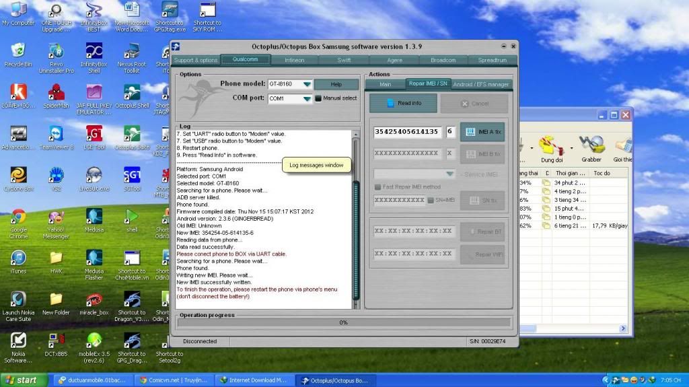Open the Service IMEI dropdown

point(449,174)
